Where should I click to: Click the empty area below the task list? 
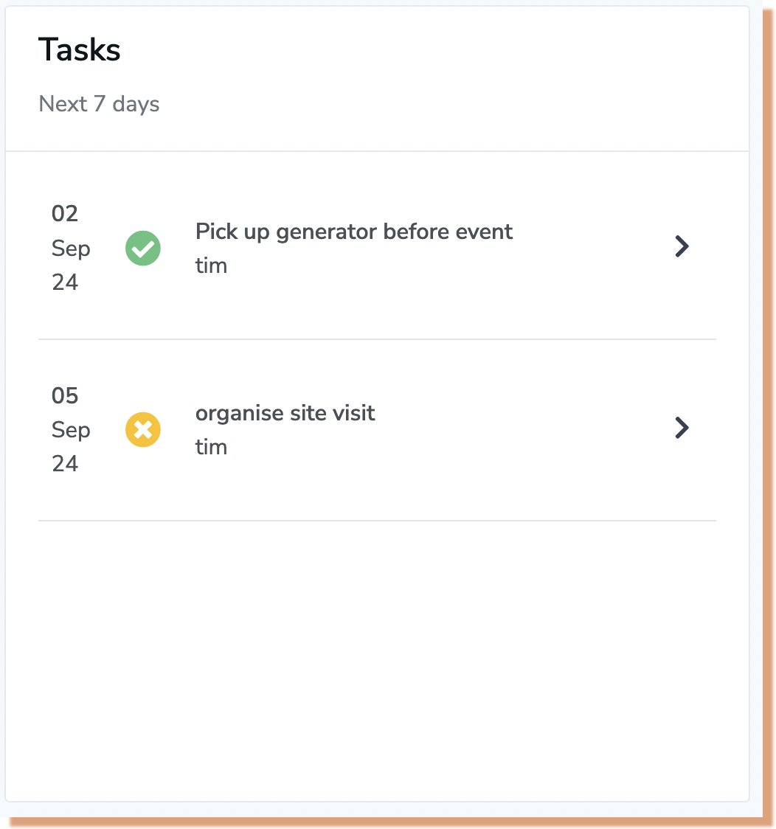(377, 661)
